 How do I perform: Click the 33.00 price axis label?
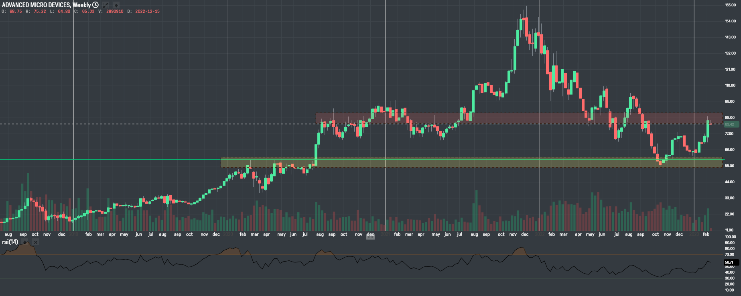(730, 198)
